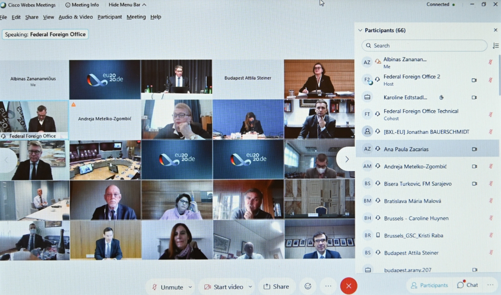
Task: Toggle muted mic of Jonathan BAUERSCHMIDT
Action: (491, 132)
